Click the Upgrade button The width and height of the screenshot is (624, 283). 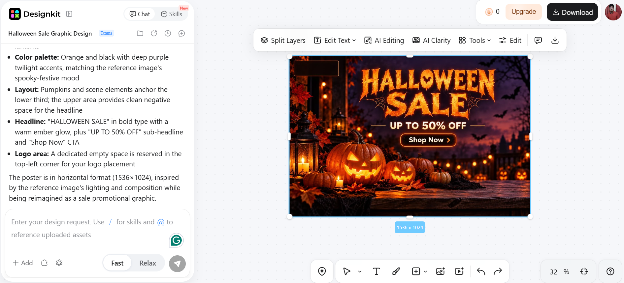point(523,12)
